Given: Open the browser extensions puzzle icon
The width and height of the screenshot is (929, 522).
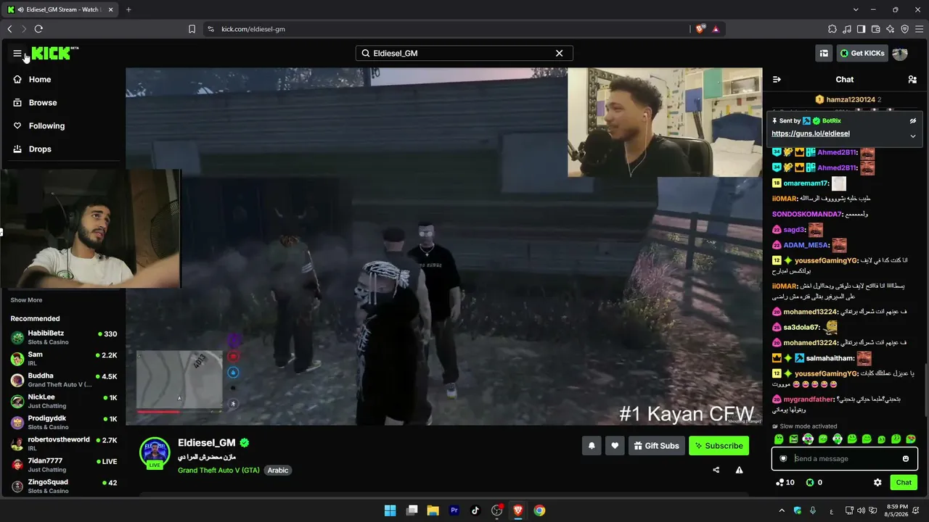Looking at the screenshot, I should 832,29.
